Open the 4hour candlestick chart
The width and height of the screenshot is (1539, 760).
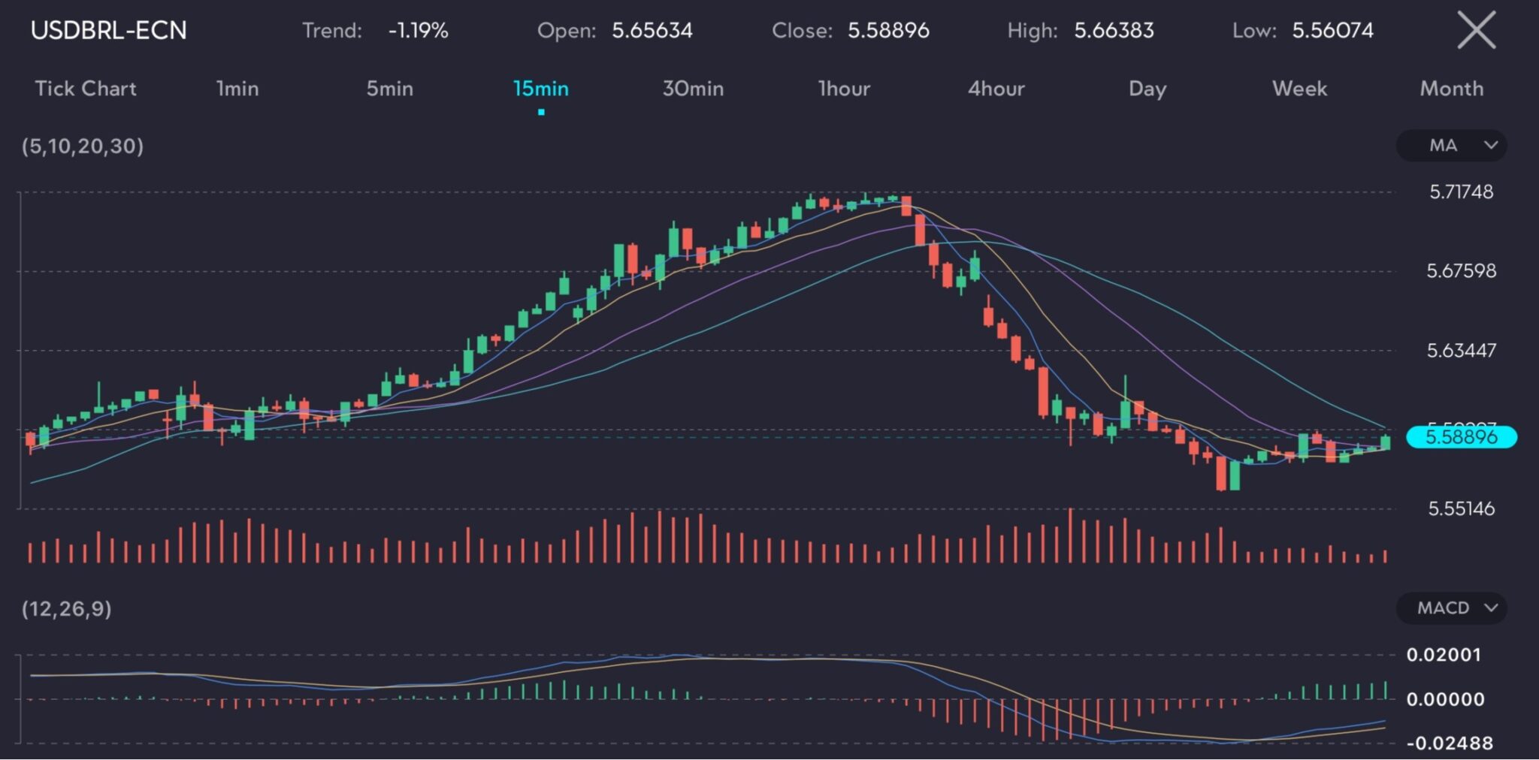pos(997,88)
